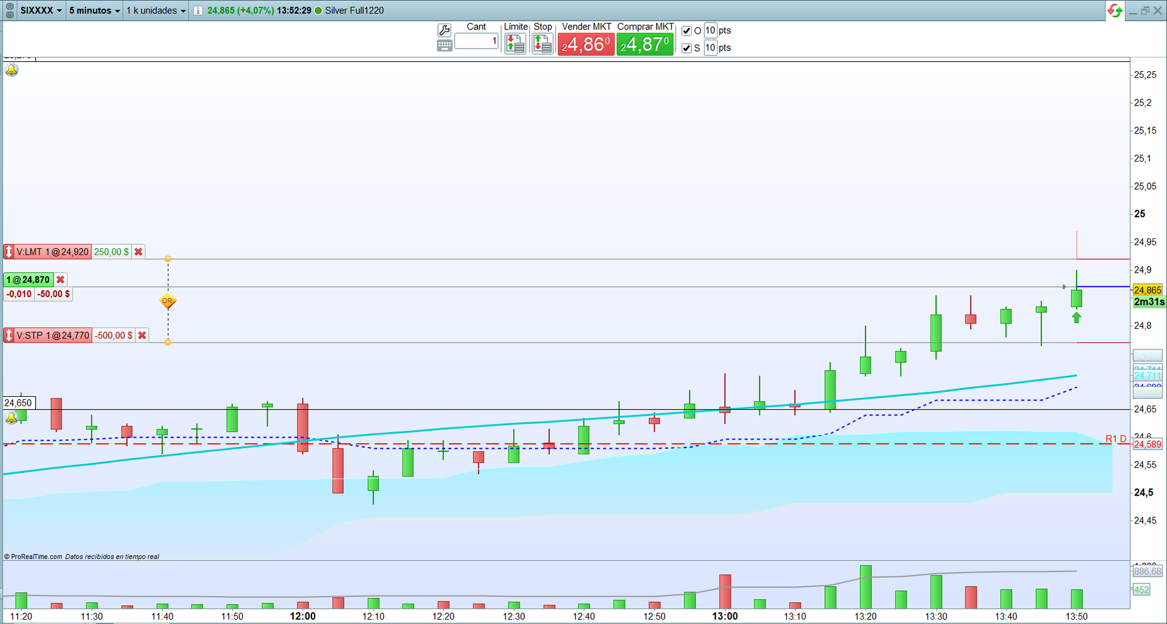This screenshot has height=624, width=1167.
Task: Click the 24,5 price axis label
Action: tap(1144, 492)
